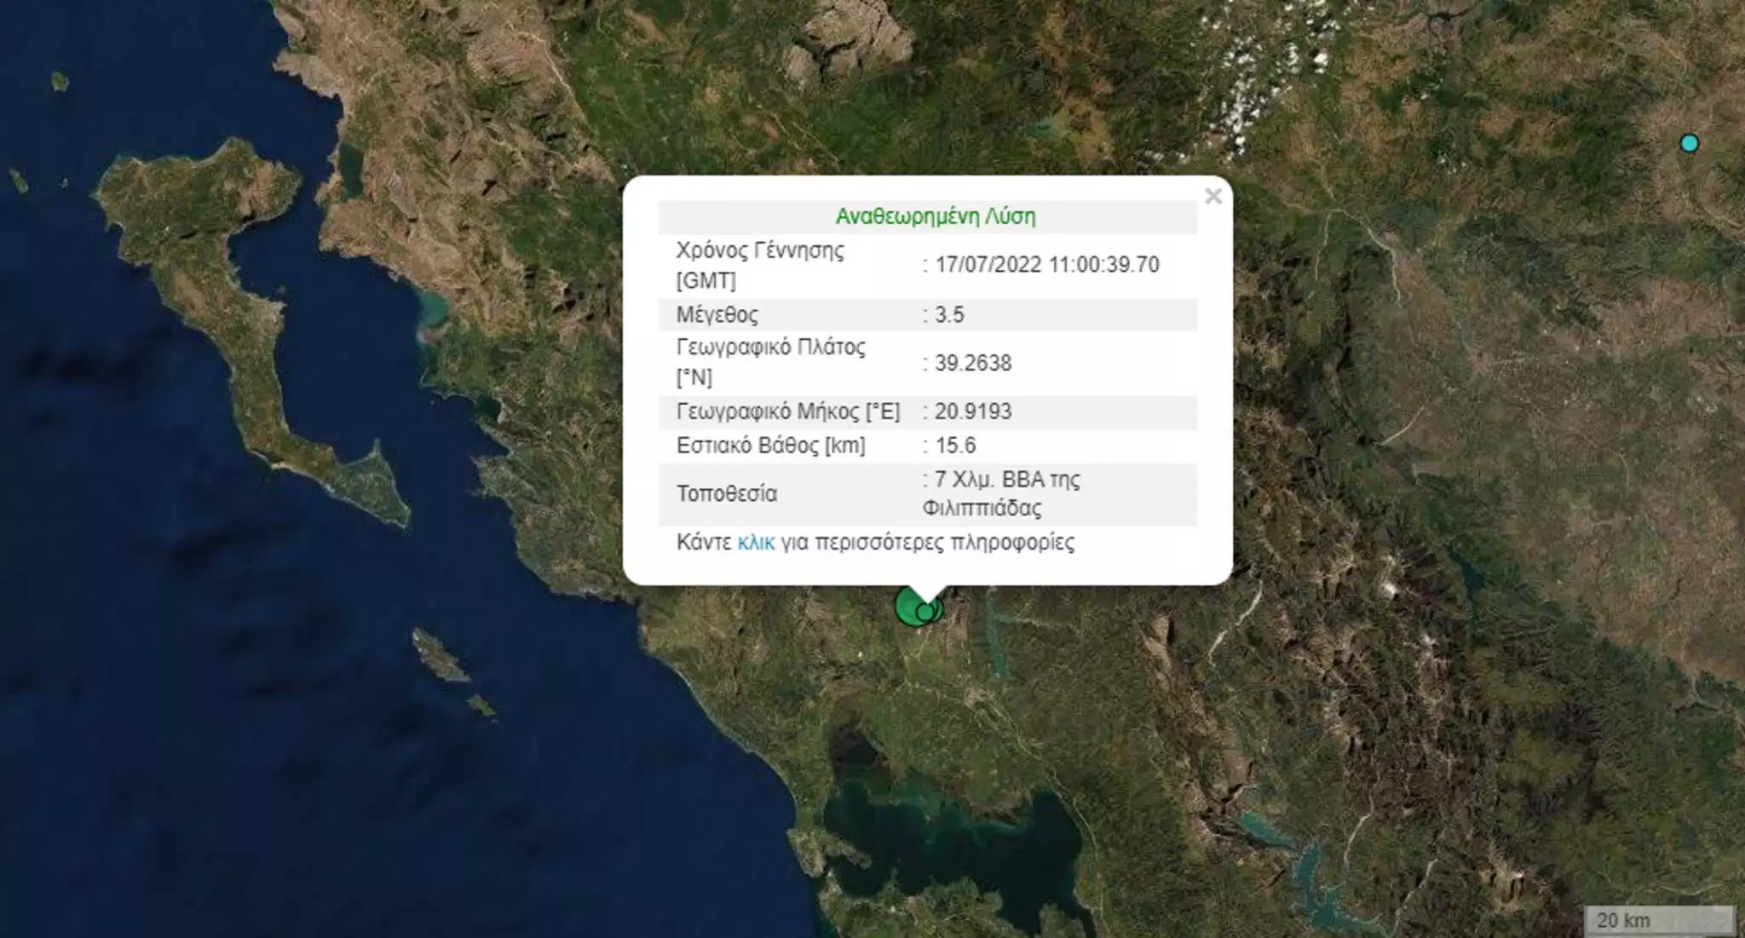The image size is (1745, 938).
Task: Click the '20 km' map scale bar
Action: point(1660,920)
